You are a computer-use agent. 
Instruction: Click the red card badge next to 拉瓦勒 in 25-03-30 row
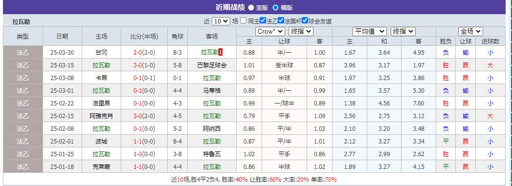pyautogui.click(x=221, y=52)
